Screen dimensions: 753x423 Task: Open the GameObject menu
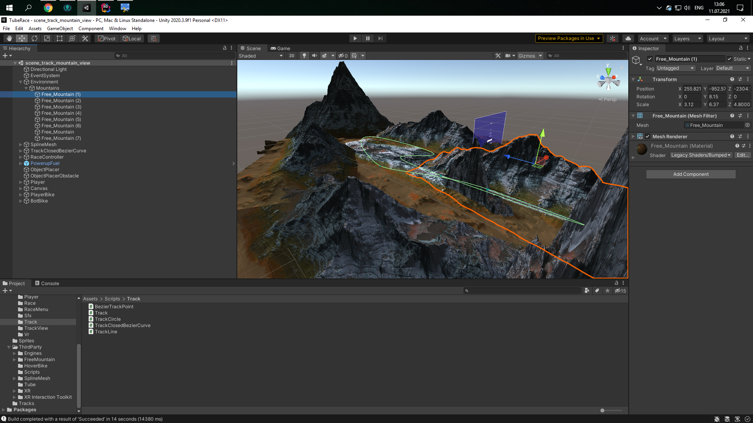click(60, 29)
